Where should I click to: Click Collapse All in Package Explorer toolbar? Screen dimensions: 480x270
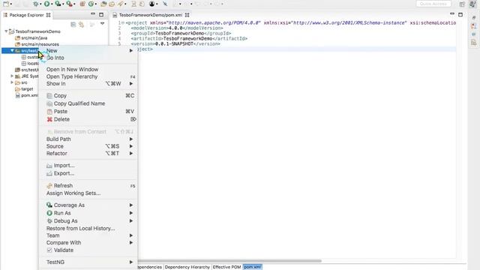coord(73,25)
